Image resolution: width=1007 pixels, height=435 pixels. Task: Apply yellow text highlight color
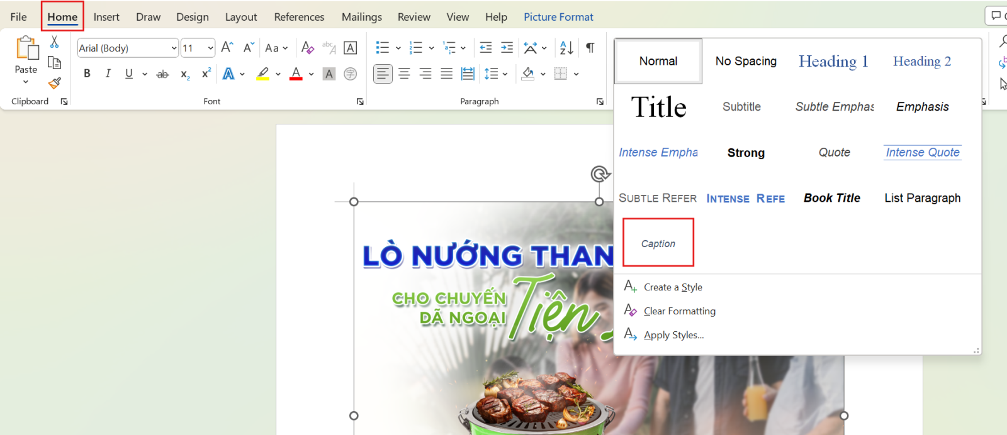coord(263,74)
